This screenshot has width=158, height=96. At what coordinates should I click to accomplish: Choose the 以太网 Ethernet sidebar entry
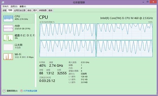tap(18, 47)
